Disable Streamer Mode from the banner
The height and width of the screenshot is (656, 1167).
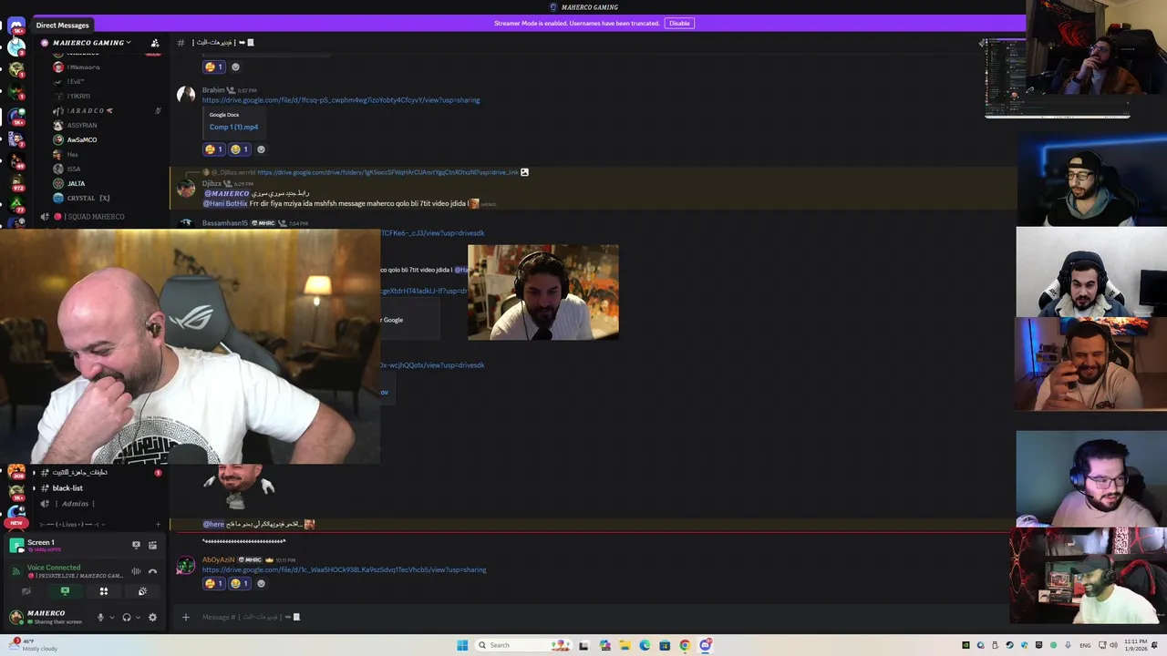[679, 23]
